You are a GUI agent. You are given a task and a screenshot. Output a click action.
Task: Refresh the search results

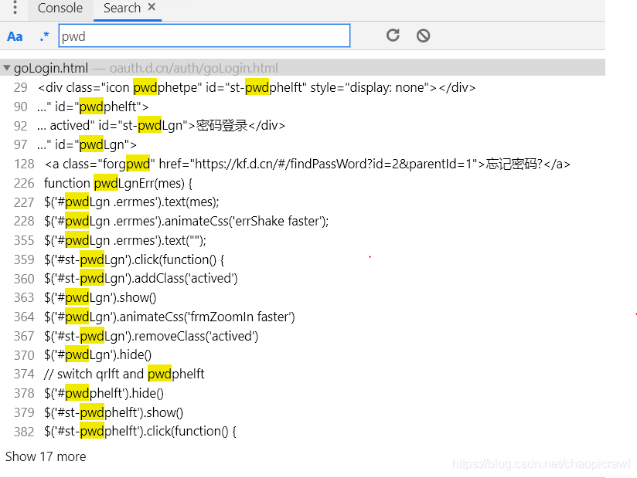(x=393, y=36)
